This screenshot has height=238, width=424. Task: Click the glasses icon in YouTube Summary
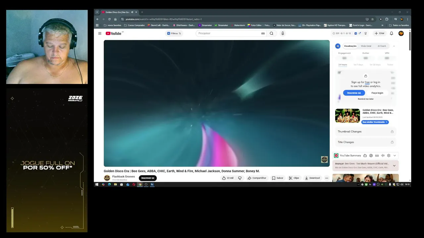click(x=377, y=155)
